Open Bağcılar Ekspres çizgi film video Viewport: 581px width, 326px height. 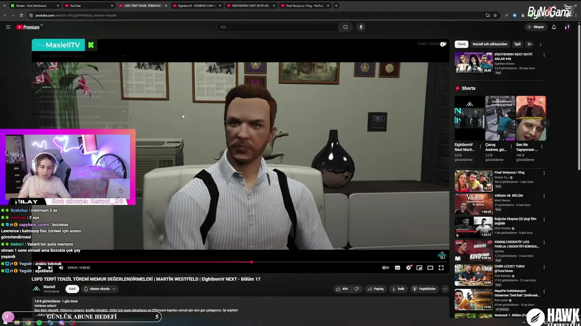pyautogui.click(x=473, y=227)
